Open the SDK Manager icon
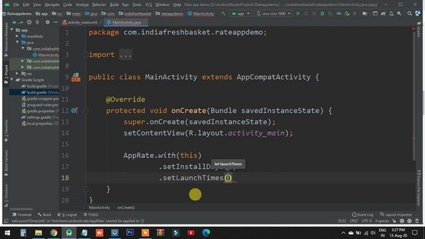 coord(399,13)
